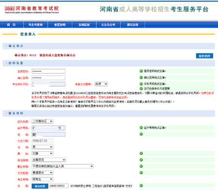Viewport: 218px width, 190px height.
Task: Open the 职业类别 dropdown showing 不便分类的其他从业人员
Action: (62, 166)
